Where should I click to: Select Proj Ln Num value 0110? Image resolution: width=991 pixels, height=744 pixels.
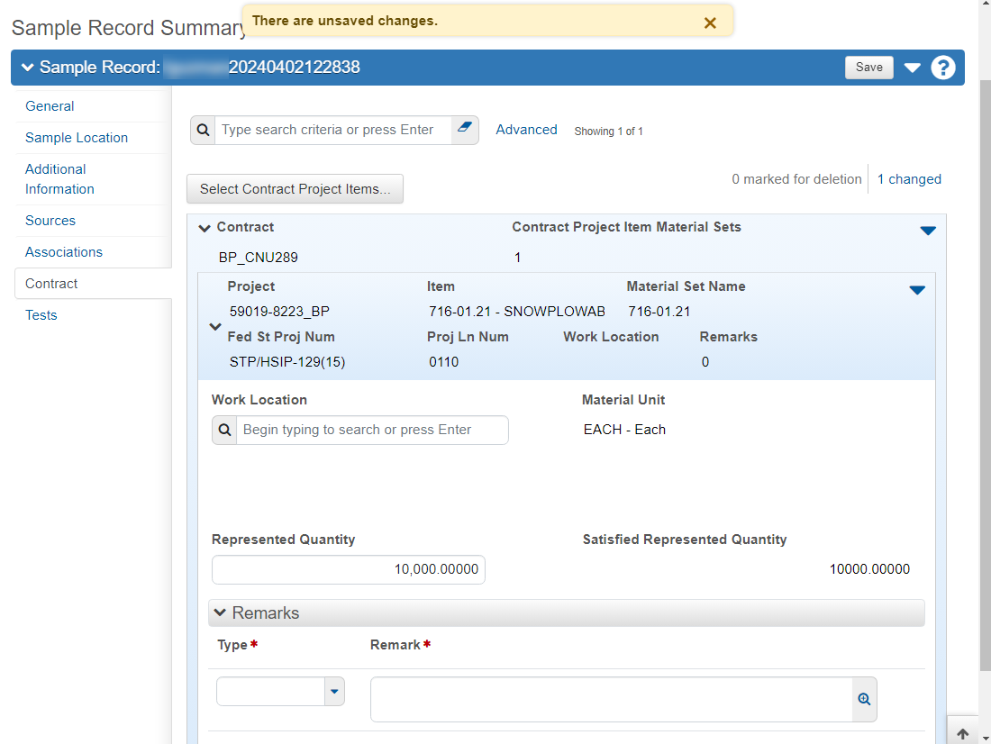pos(443,362)
